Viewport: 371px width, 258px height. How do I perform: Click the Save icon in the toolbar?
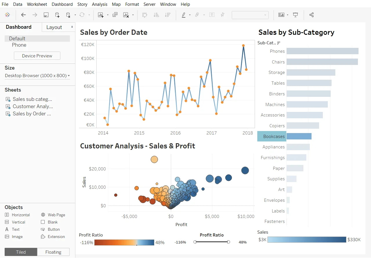(46, 15)
